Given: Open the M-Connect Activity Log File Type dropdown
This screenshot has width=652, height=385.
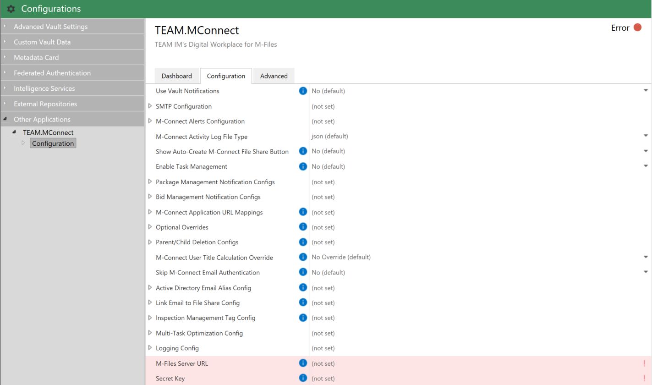Looking at the screenshot, I should point(646,136).
